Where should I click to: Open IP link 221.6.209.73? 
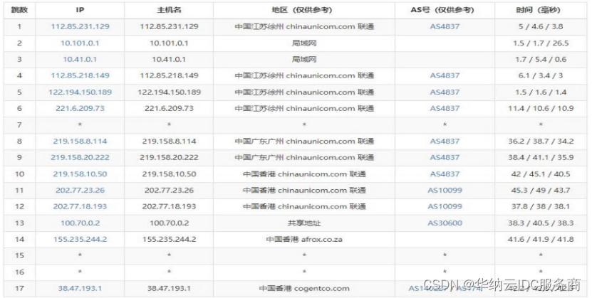click(x=80, y=108)
